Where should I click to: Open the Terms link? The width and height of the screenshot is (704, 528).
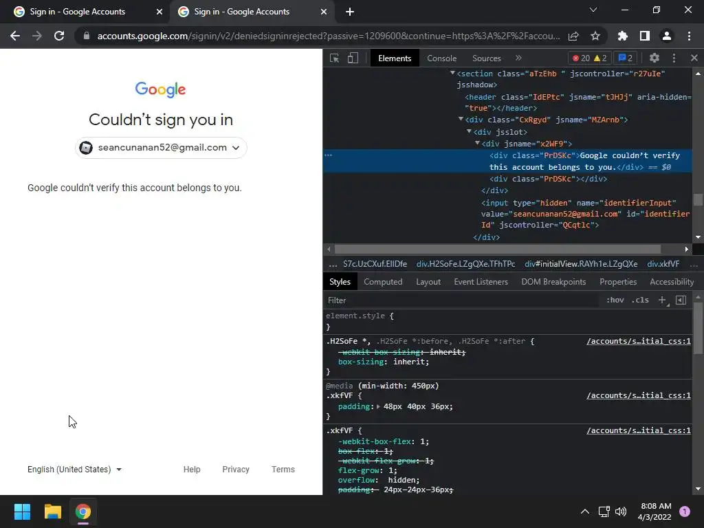tap(283, 469)
